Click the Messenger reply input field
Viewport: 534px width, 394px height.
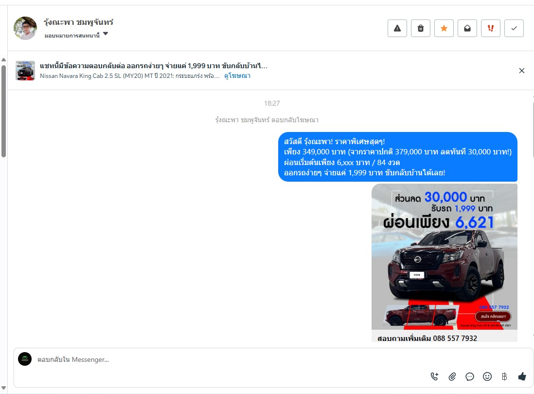click(x=231, y=359)
